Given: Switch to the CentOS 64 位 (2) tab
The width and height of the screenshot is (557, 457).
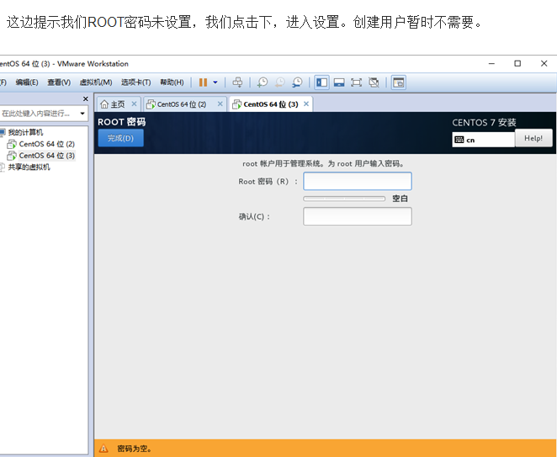Looking at the screenshot, I should click(x=185, y=104).
